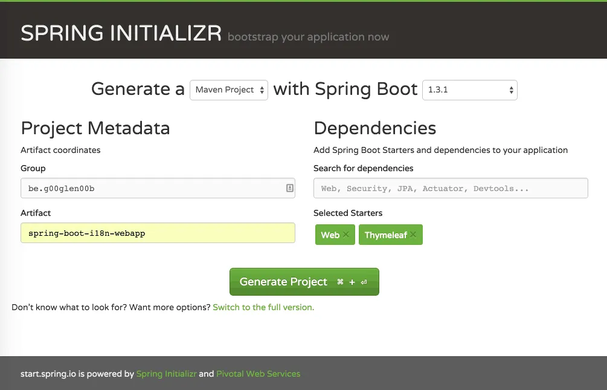
Task: Click the stepper arrows on Maven Project selector
Action: pos(262,89)
